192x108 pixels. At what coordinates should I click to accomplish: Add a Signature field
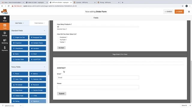pyautogui.click(x=37, y=101)
